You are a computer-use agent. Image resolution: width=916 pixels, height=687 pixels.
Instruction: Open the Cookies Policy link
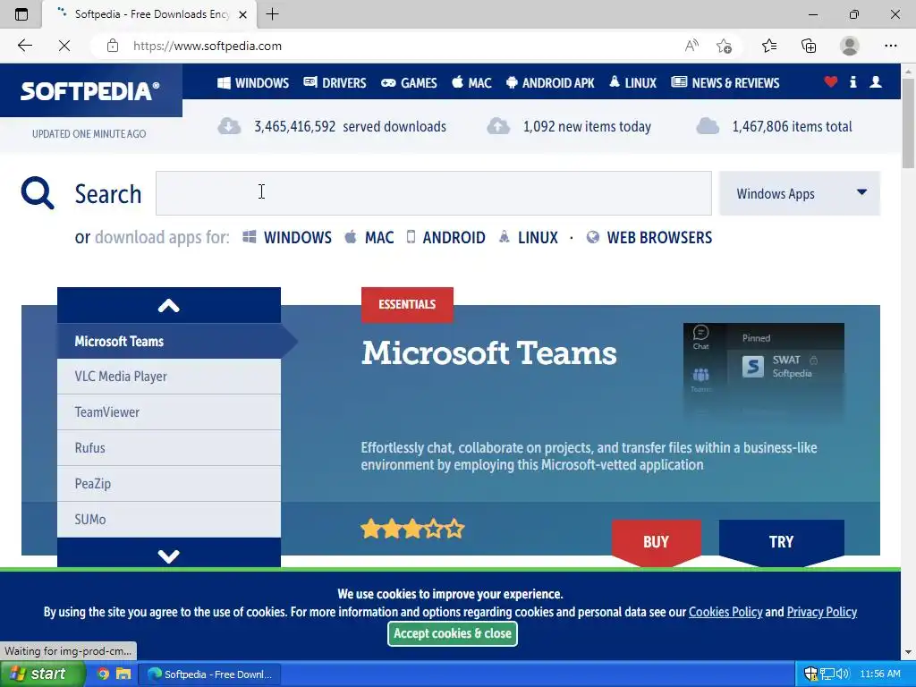click(x=725, y=612)
